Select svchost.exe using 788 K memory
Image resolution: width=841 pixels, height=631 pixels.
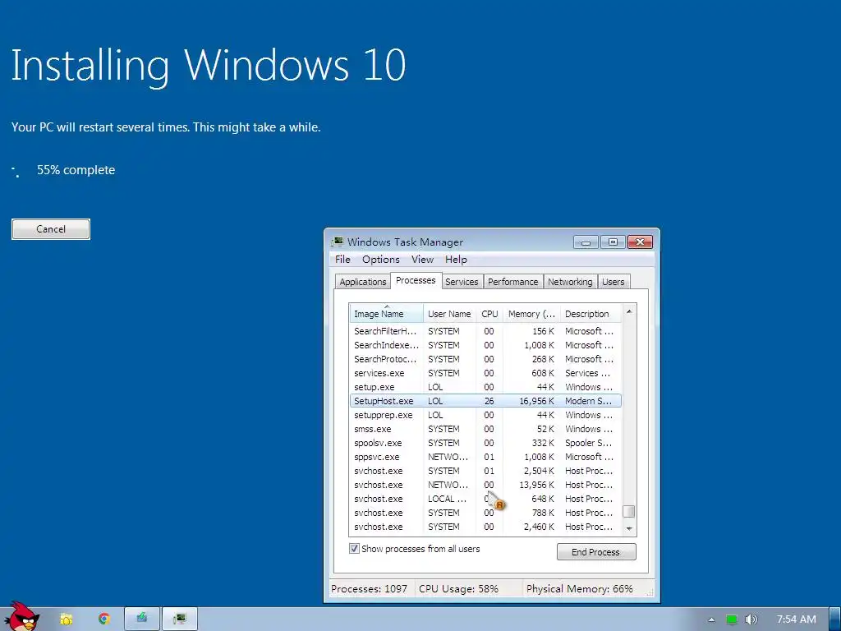tap(485, 513)
